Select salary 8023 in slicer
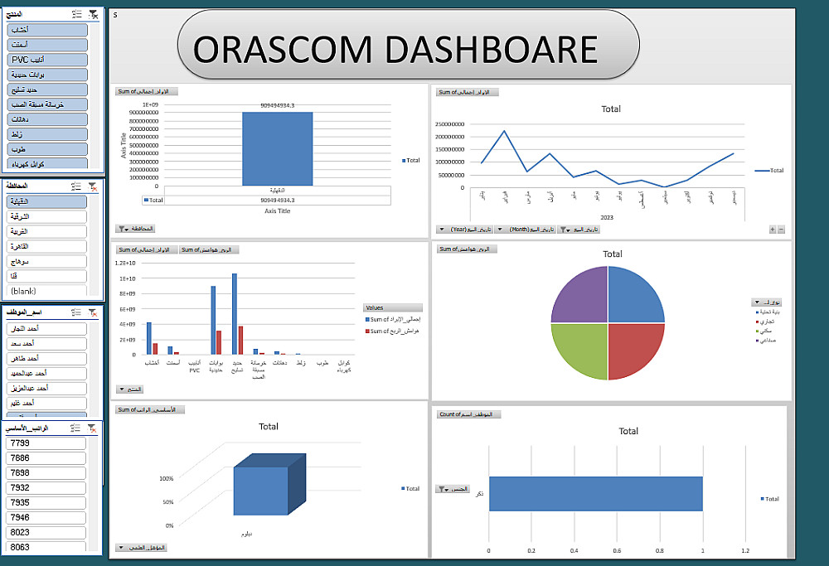Screen dimensions: 829x566 (46, 533)
